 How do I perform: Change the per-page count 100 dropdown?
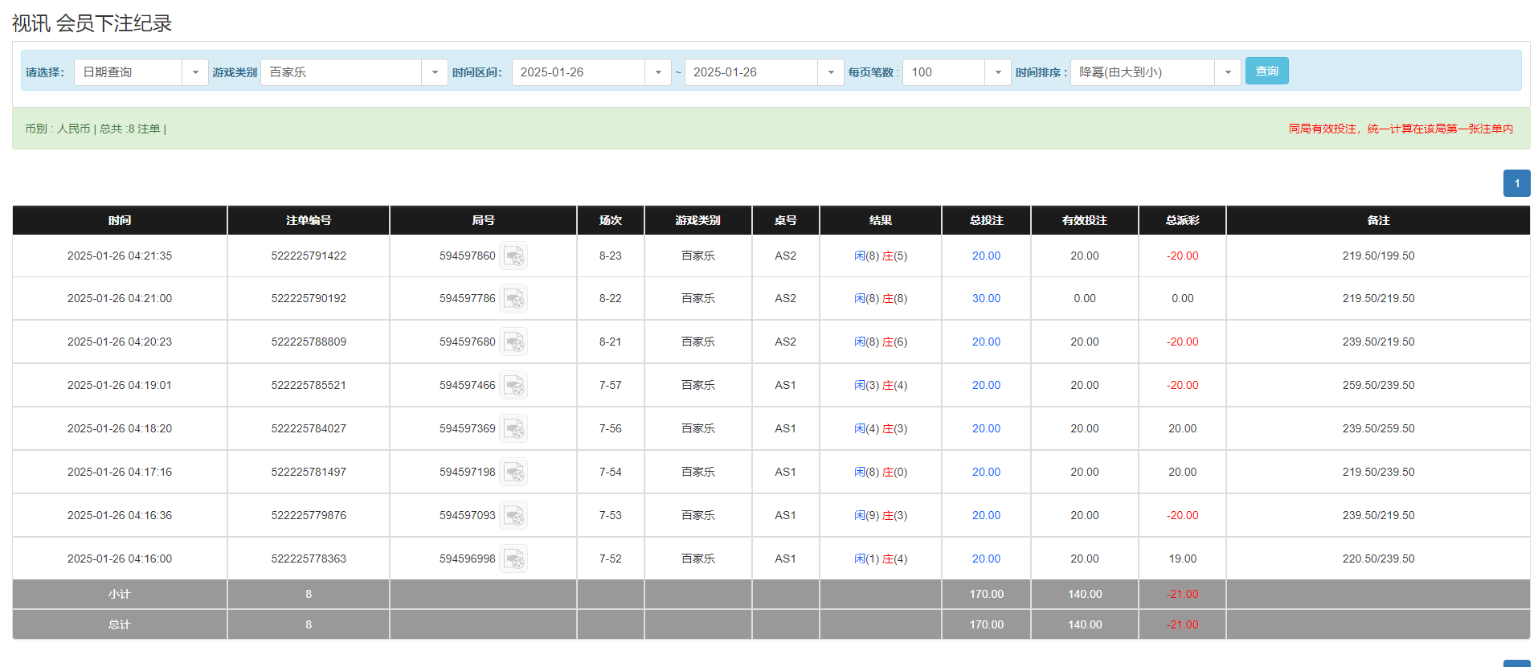(997, 72)
